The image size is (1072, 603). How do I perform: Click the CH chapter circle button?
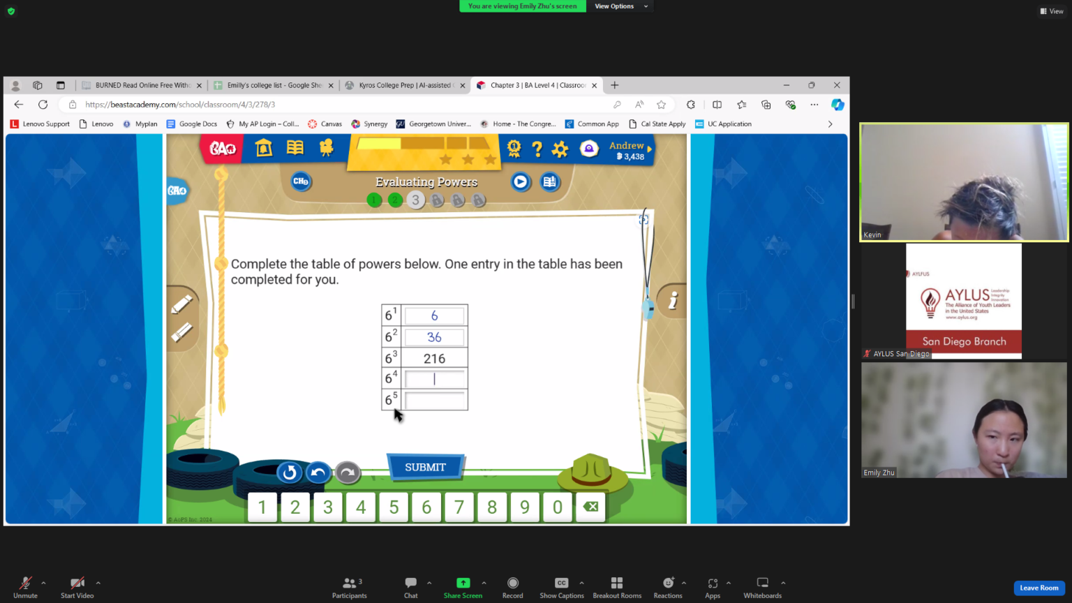coord(301,181)
